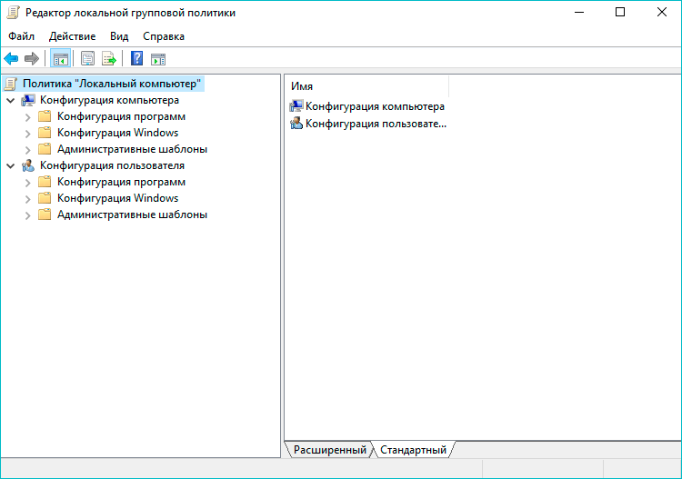Click the user icon of Конфигурация пользователя in tree
The height and width of the screenshot is (479, 682).
(28, 165)
